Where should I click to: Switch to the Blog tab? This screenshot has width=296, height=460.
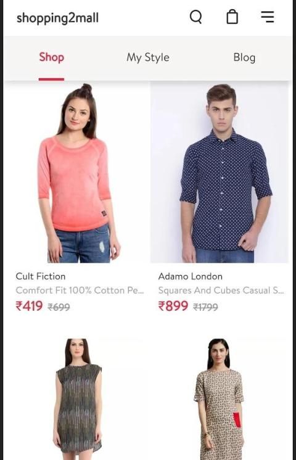[244, 57]
